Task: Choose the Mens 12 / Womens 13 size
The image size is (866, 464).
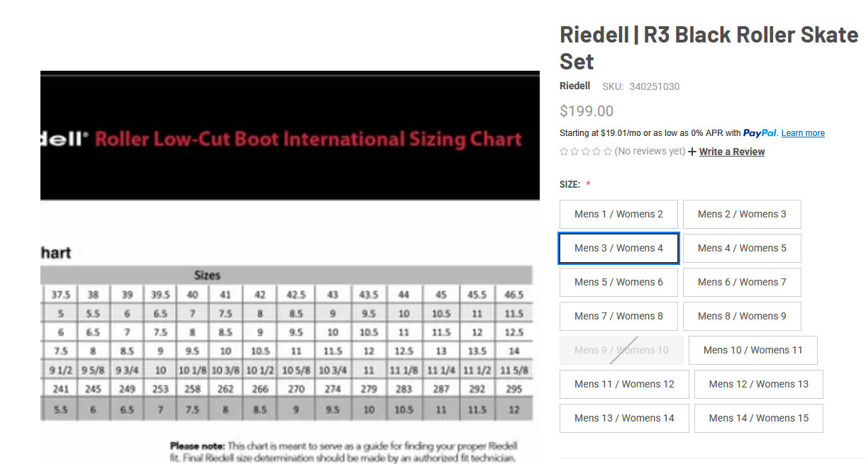Action: [x=758, y=384]
